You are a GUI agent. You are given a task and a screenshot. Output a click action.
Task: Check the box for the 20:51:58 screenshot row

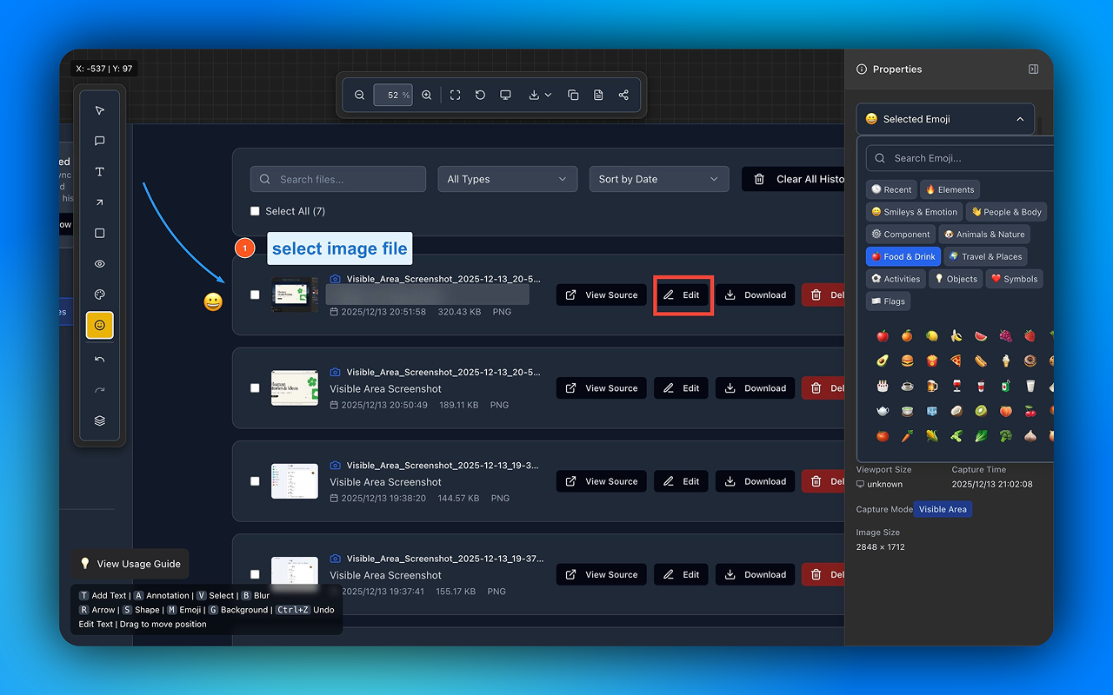(255, 295)
